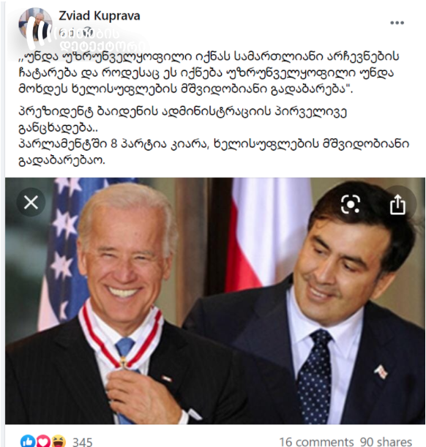Open the 90 shares link
This screenshot has height=447, width=426.
pyautogui.click(x=386, y=442)
